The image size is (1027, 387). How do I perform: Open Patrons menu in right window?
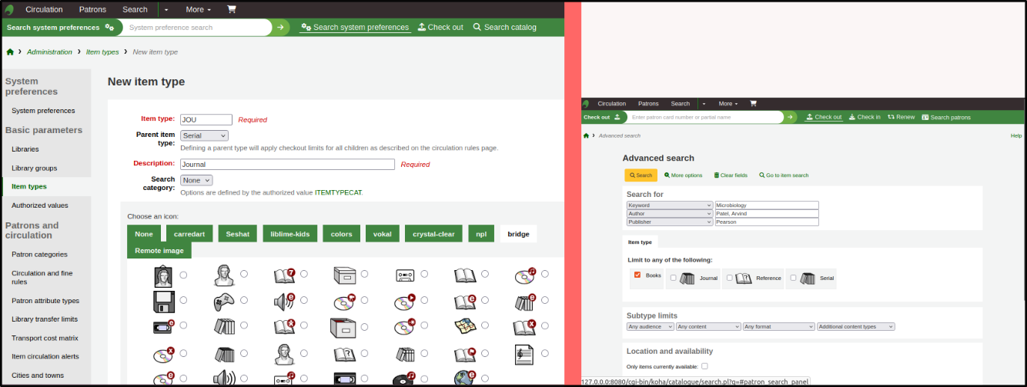648,103
